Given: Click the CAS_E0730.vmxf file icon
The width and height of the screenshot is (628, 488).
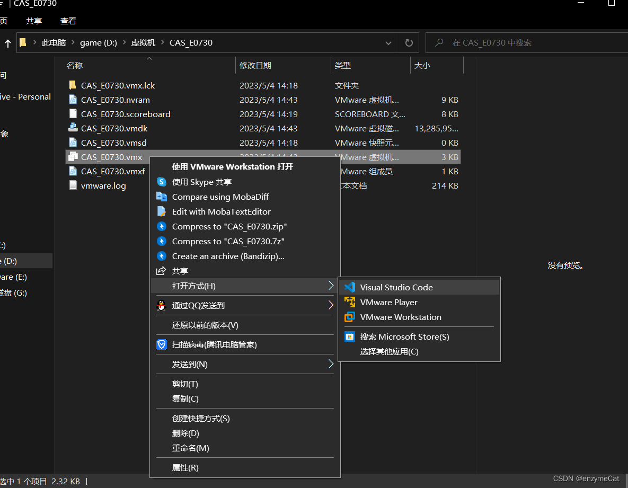Looking at the screenshot, I should tap(73, 171).
